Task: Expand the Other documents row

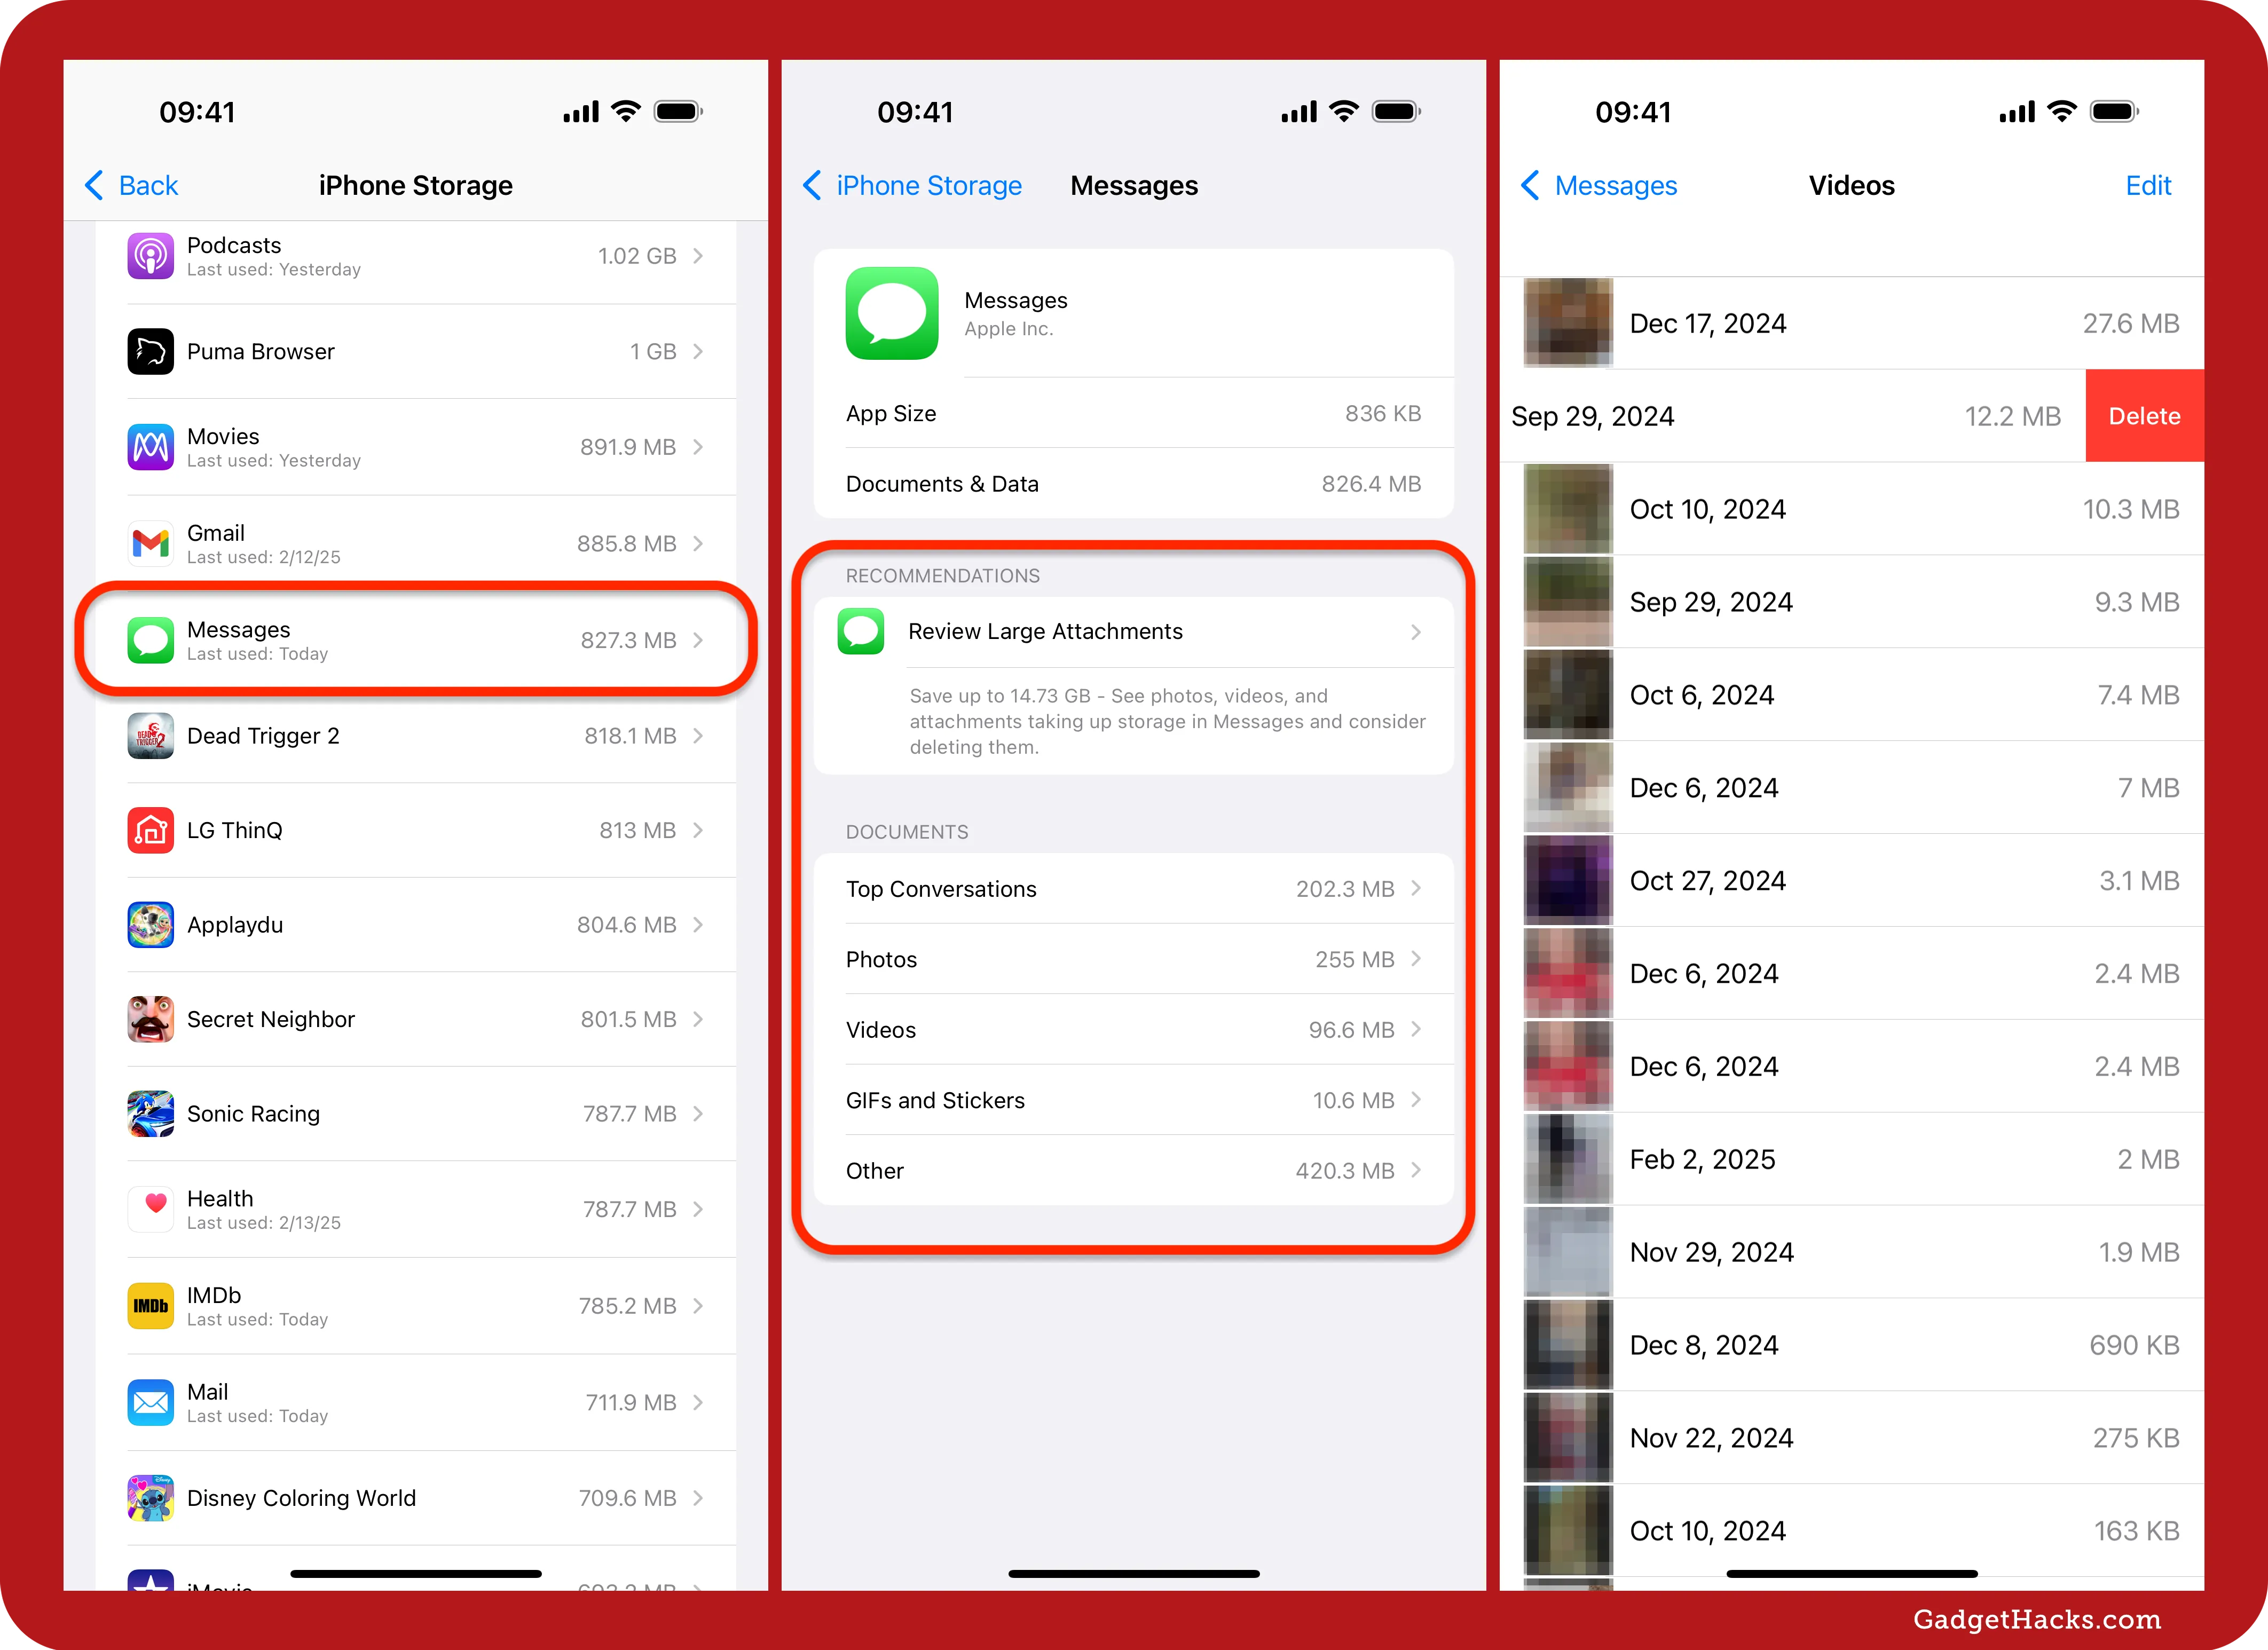Action: point(1134,1169)
